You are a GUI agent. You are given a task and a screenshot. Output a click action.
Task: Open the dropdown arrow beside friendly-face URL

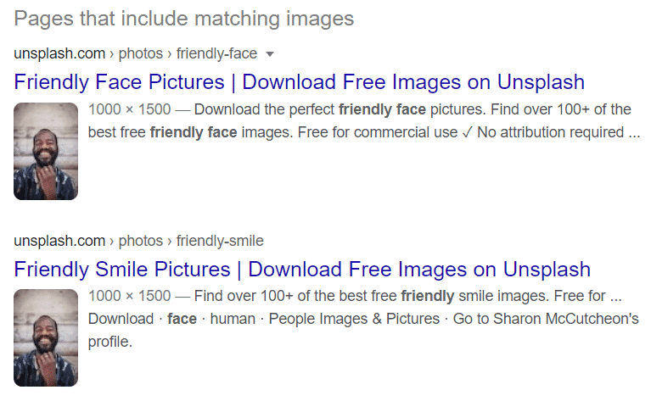tap(270, 54)
